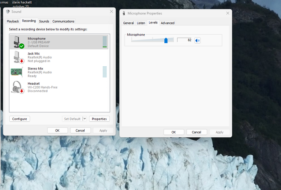Click the microphone level value field showing 82
This screenshot has width=281, height=190.
[x=184, y=40]
